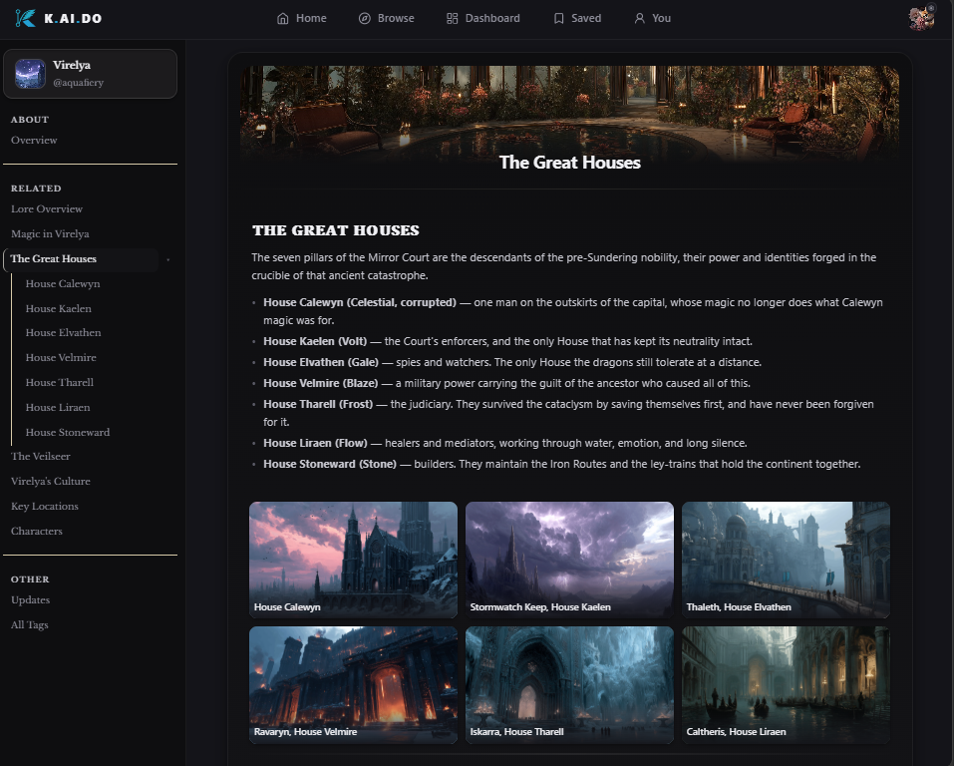Click bold text House Liraen (Flow)
954x766 pixels.
[315, 443]
